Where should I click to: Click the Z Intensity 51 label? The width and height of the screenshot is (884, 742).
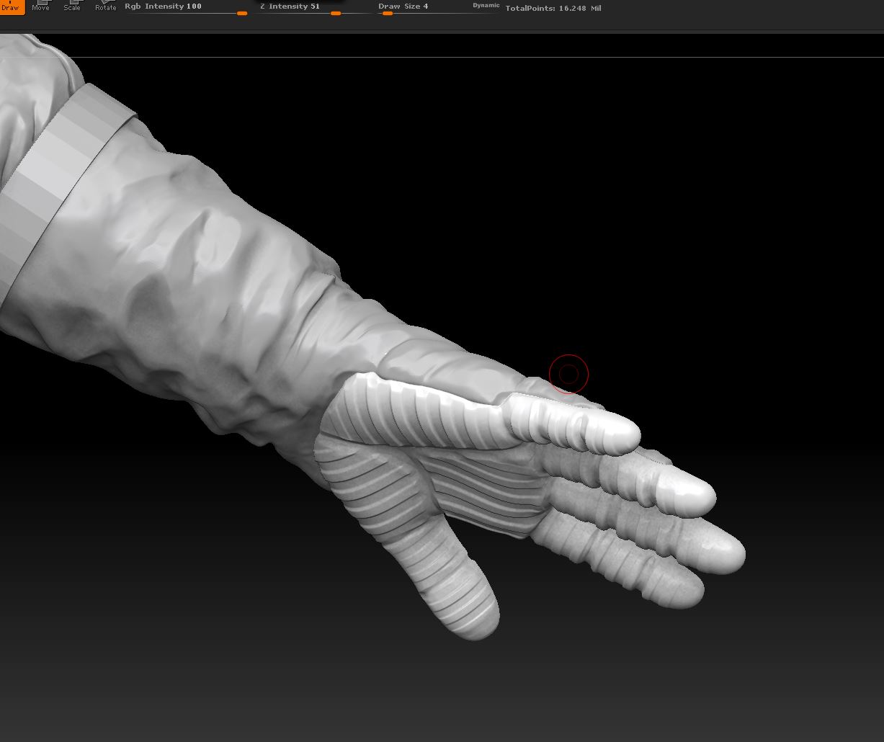[x=290, y=6]
